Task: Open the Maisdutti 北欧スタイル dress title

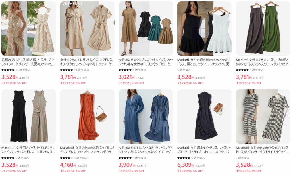Action: (x=87, y=150)
